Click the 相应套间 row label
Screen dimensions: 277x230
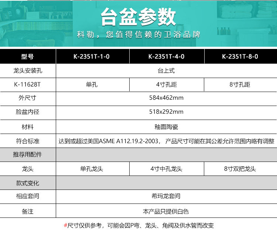tap(28, 196)
